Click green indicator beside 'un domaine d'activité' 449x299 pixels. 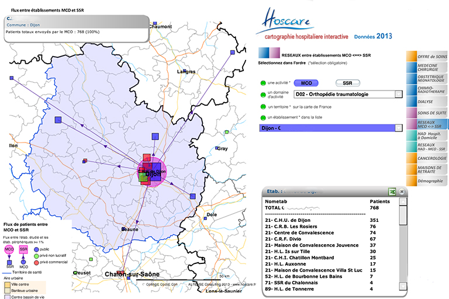(x=263, y=94)
